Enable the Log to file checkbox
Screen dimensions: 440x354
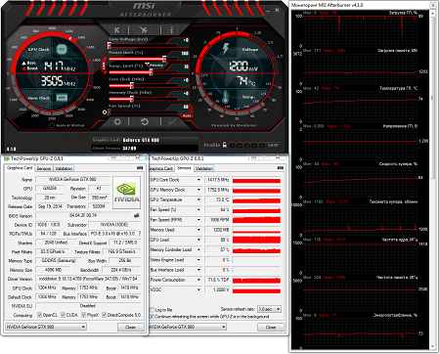152,310
